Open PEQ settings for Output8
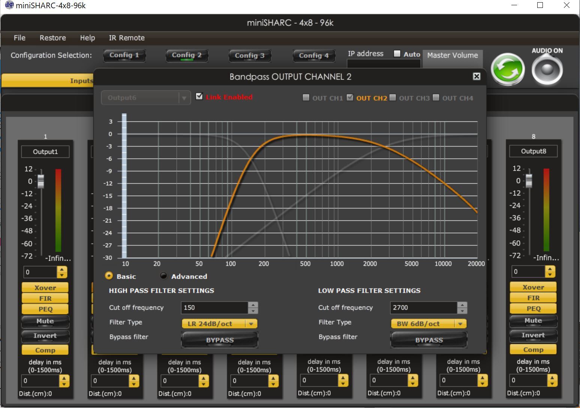The image size is (580, 408). click(533, 309)
